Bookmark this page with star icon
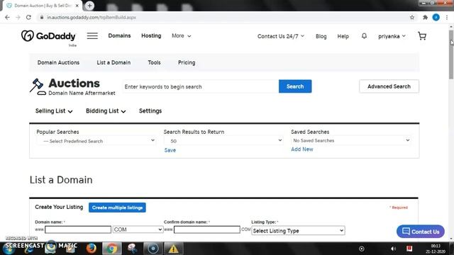 [412, 17]
